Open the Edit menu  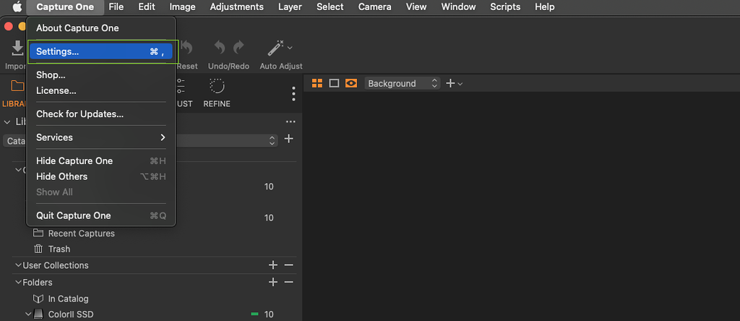click(x=146, y=7)
